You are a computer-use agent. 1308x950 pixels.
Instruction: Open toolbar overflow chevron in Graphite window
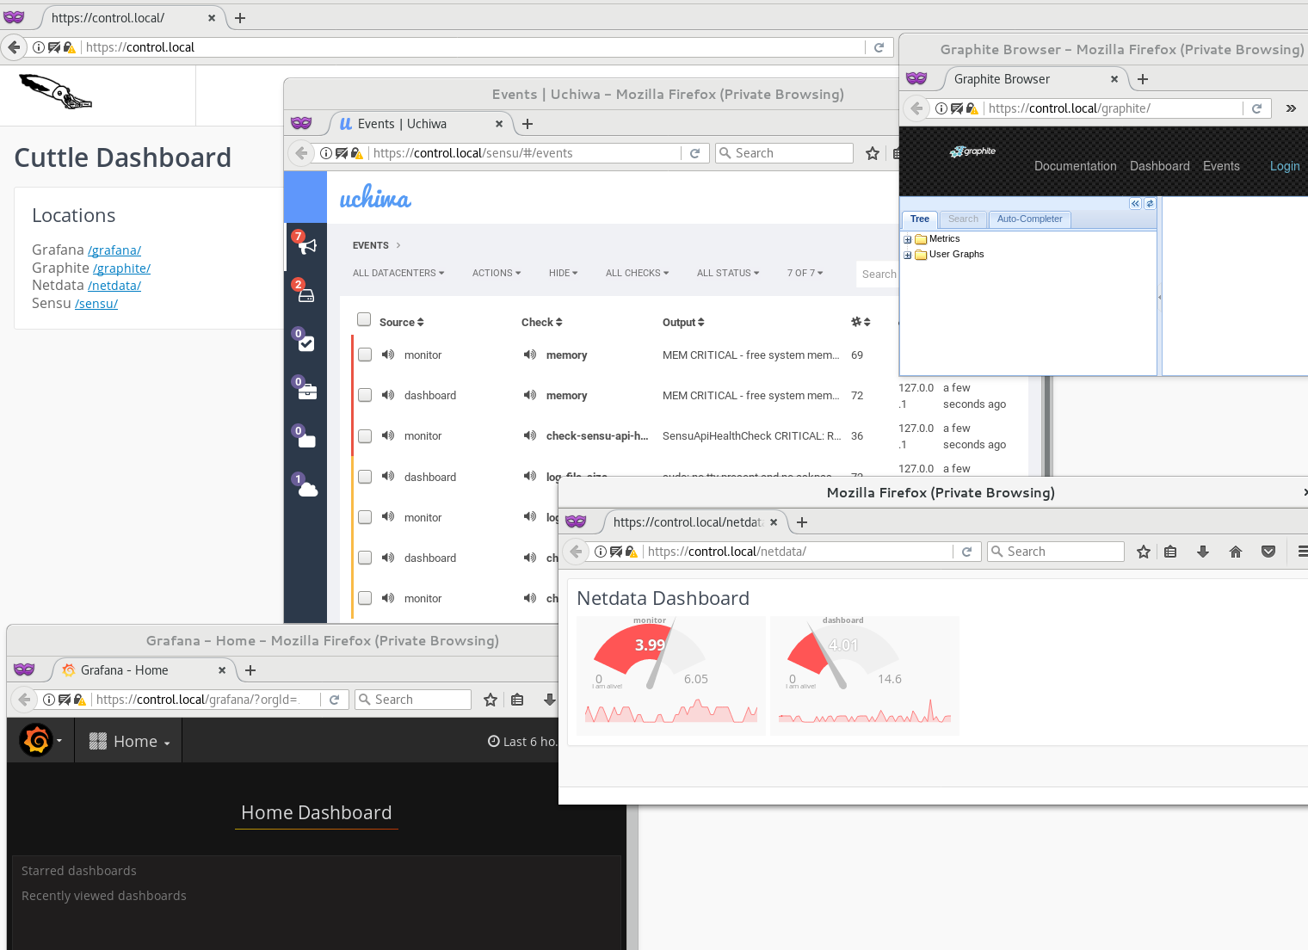click(1291, 108)
